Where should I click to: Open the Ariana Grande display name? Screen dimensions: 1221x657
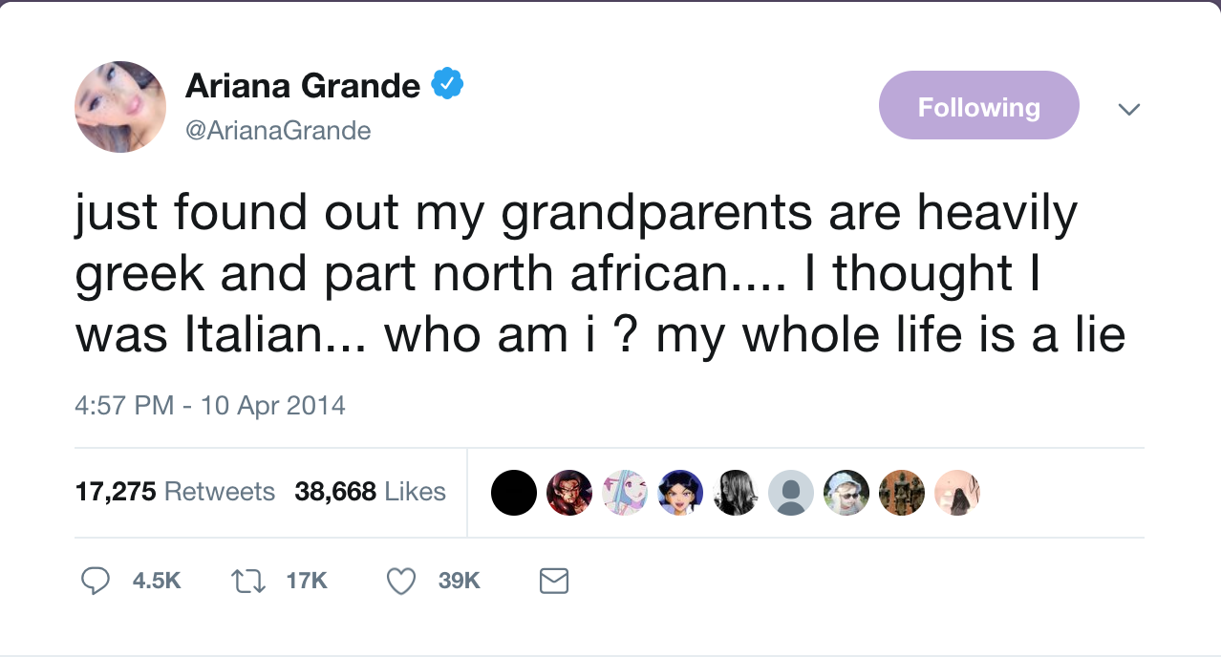(303, 86)
